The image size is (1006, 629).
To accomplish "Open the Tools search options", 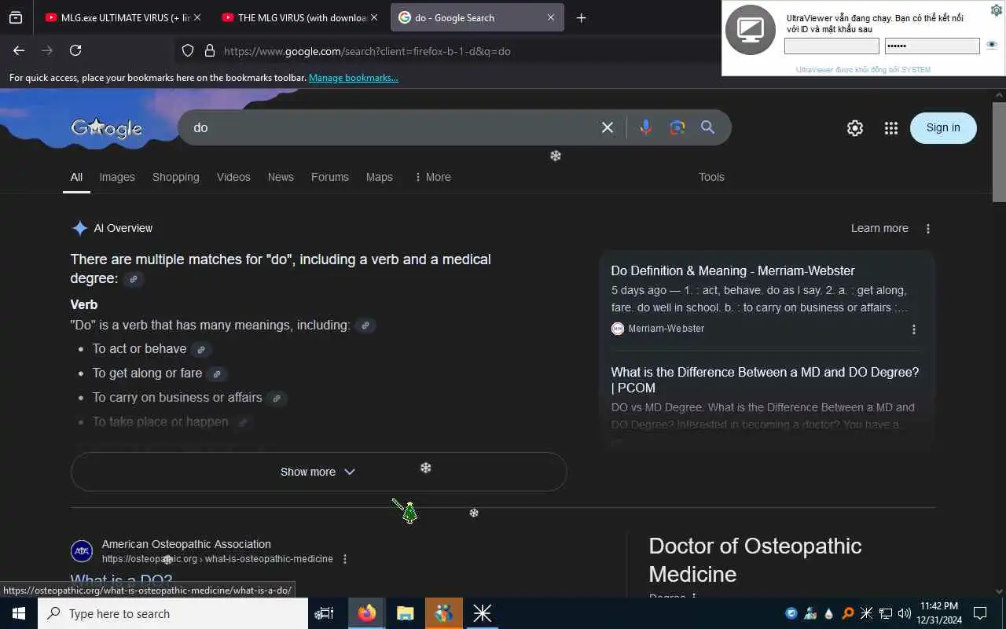I will [x=711, y=177].
